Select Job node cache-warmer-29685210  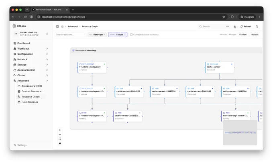(165, 92)
